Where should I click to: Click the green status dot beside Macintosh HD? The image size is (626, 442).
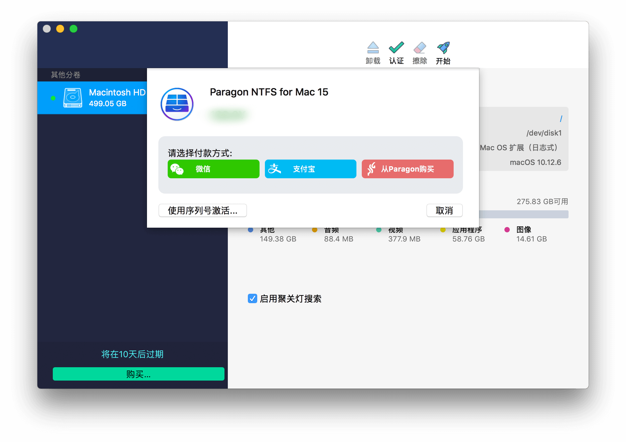pyautogui.click(x=53, y=98)
